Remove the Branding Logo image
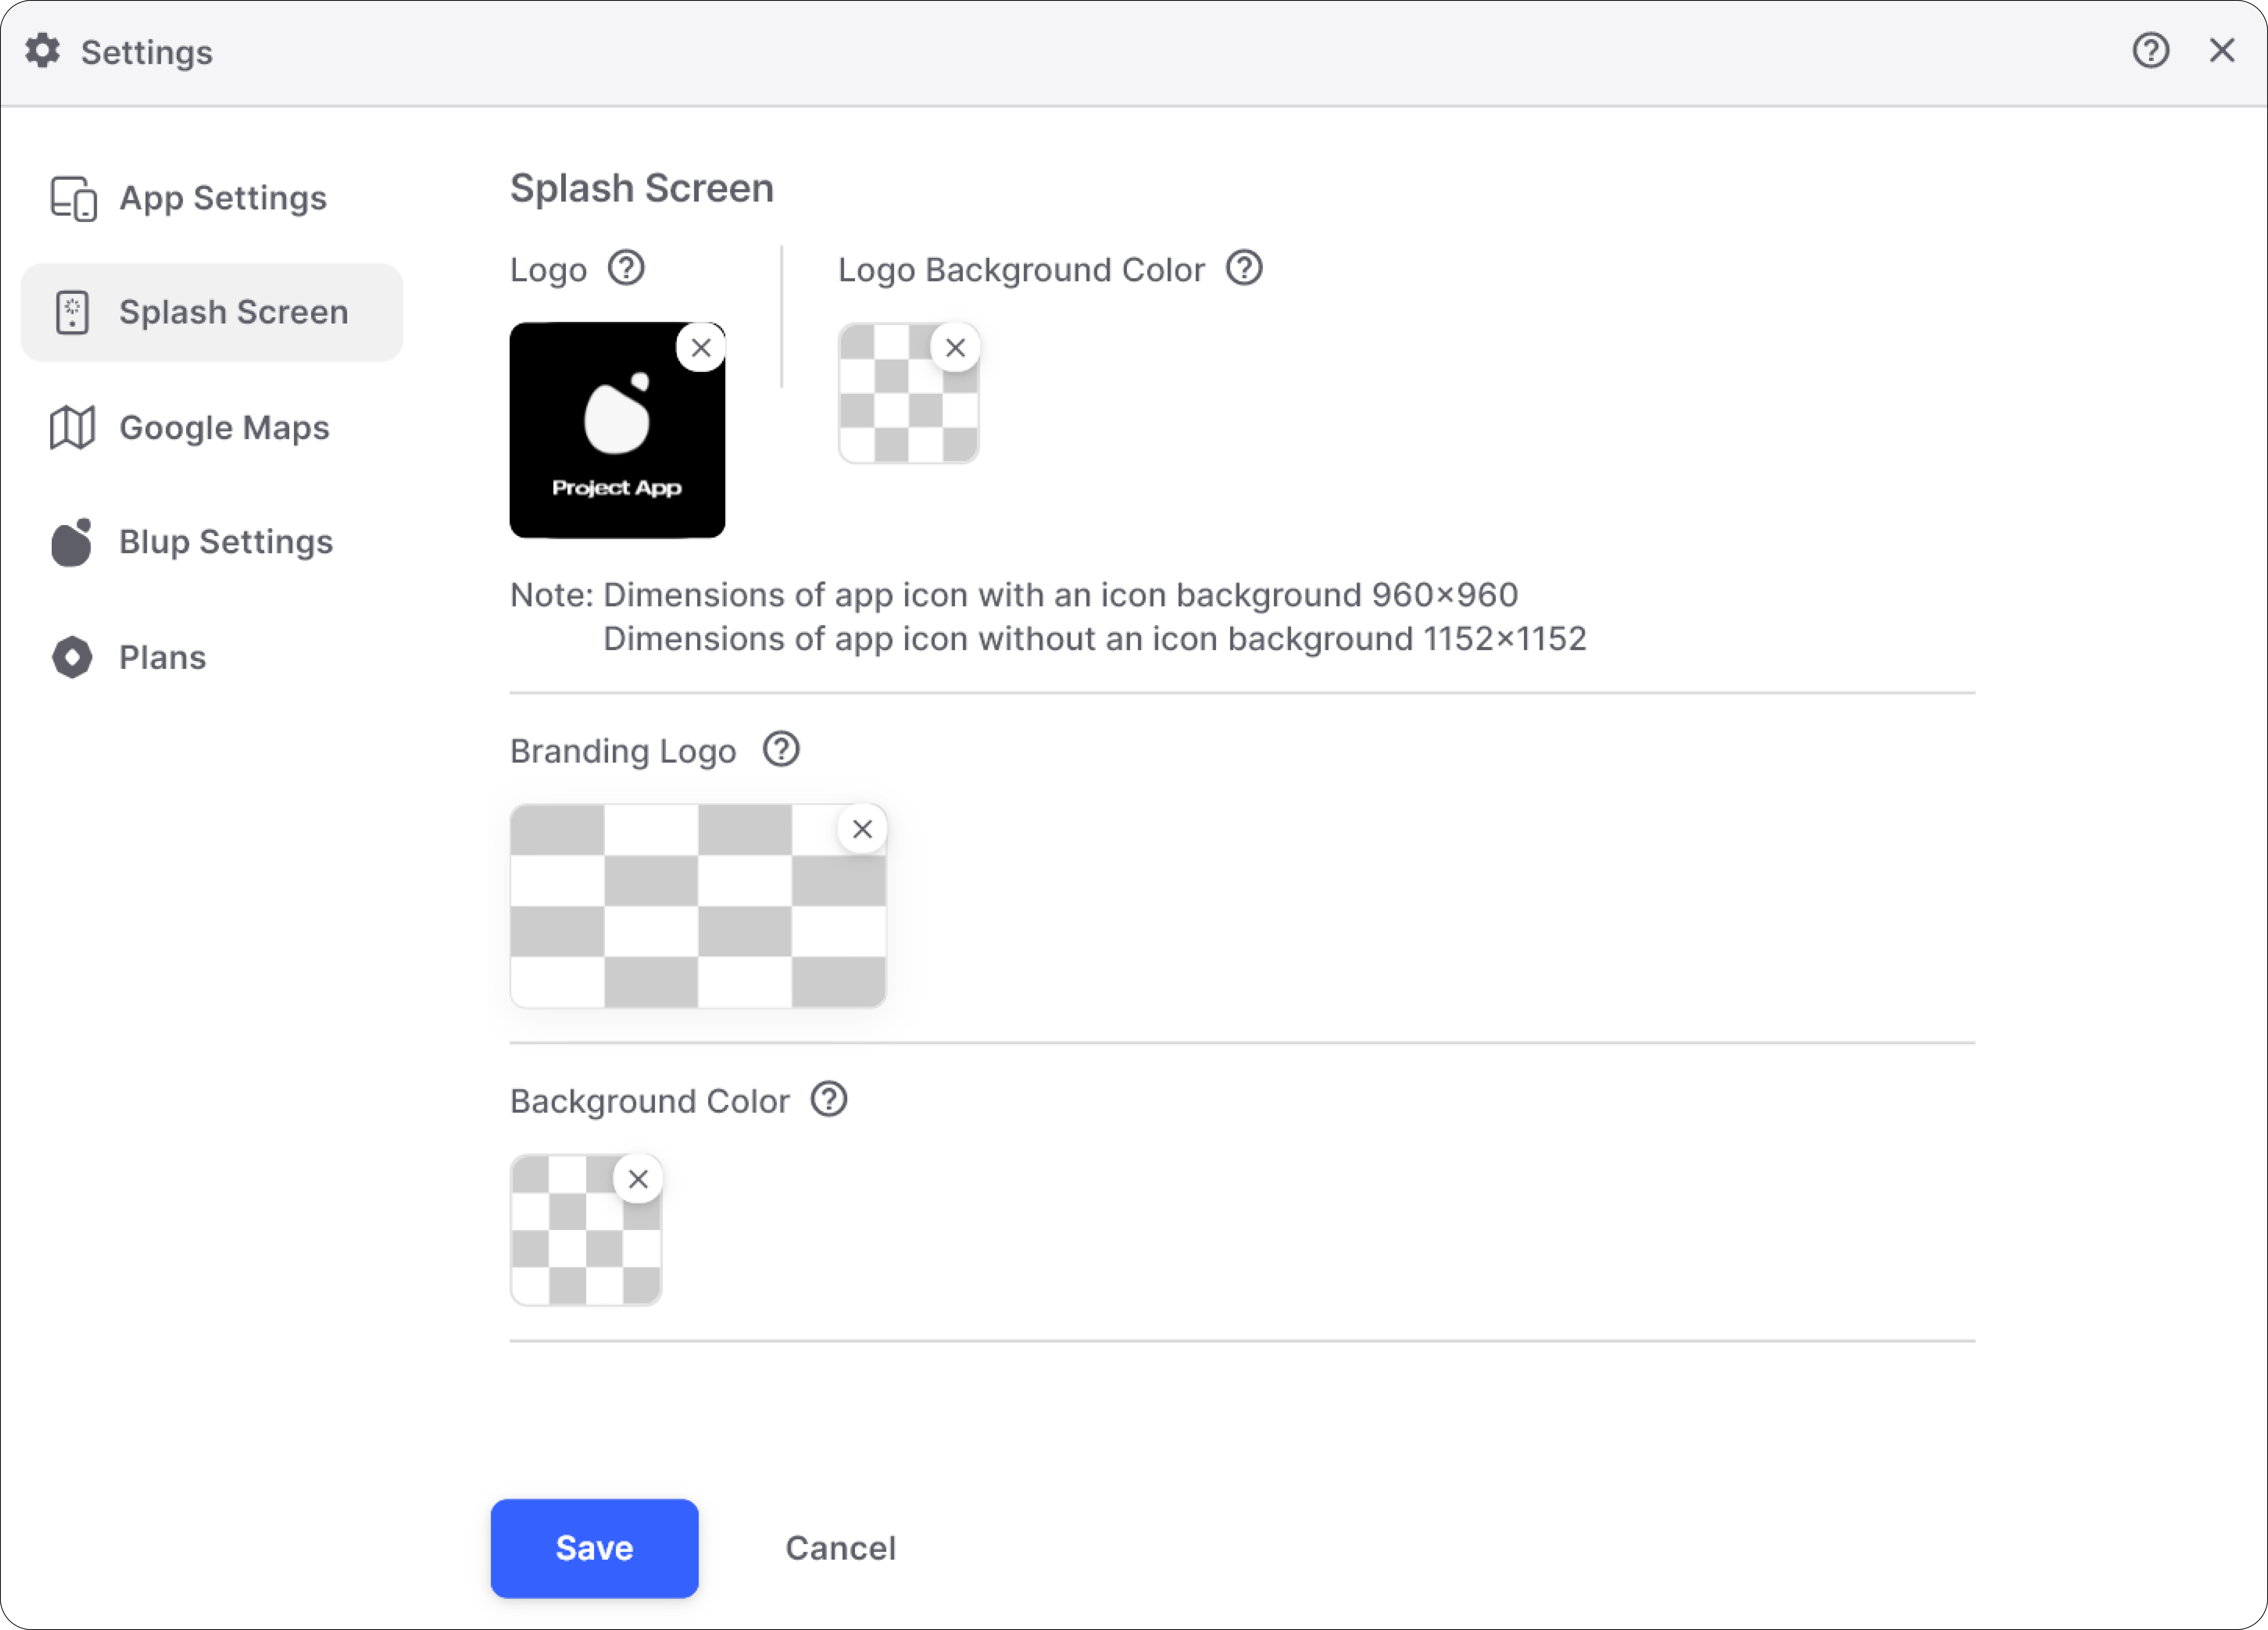2268x1630 pixels. click(x=862, y=829)
